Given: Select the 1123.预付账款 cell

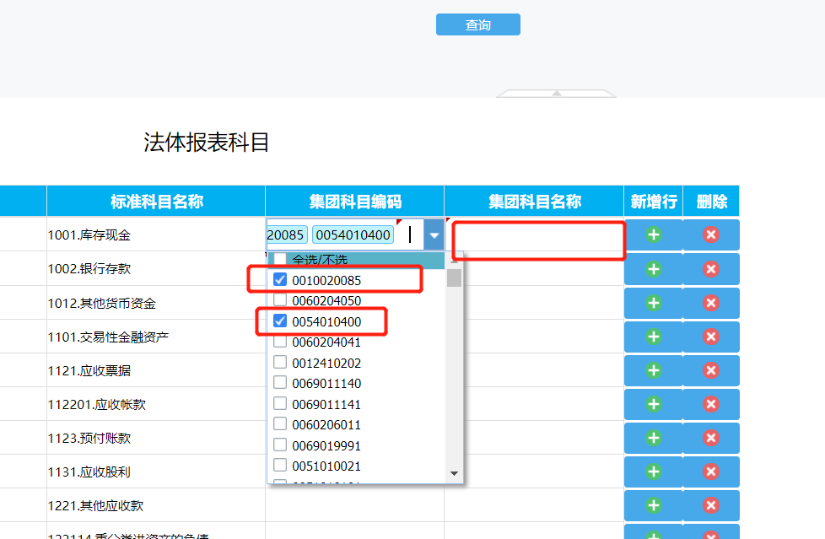Looking at the screenshot, I should [x=156, y=438].
